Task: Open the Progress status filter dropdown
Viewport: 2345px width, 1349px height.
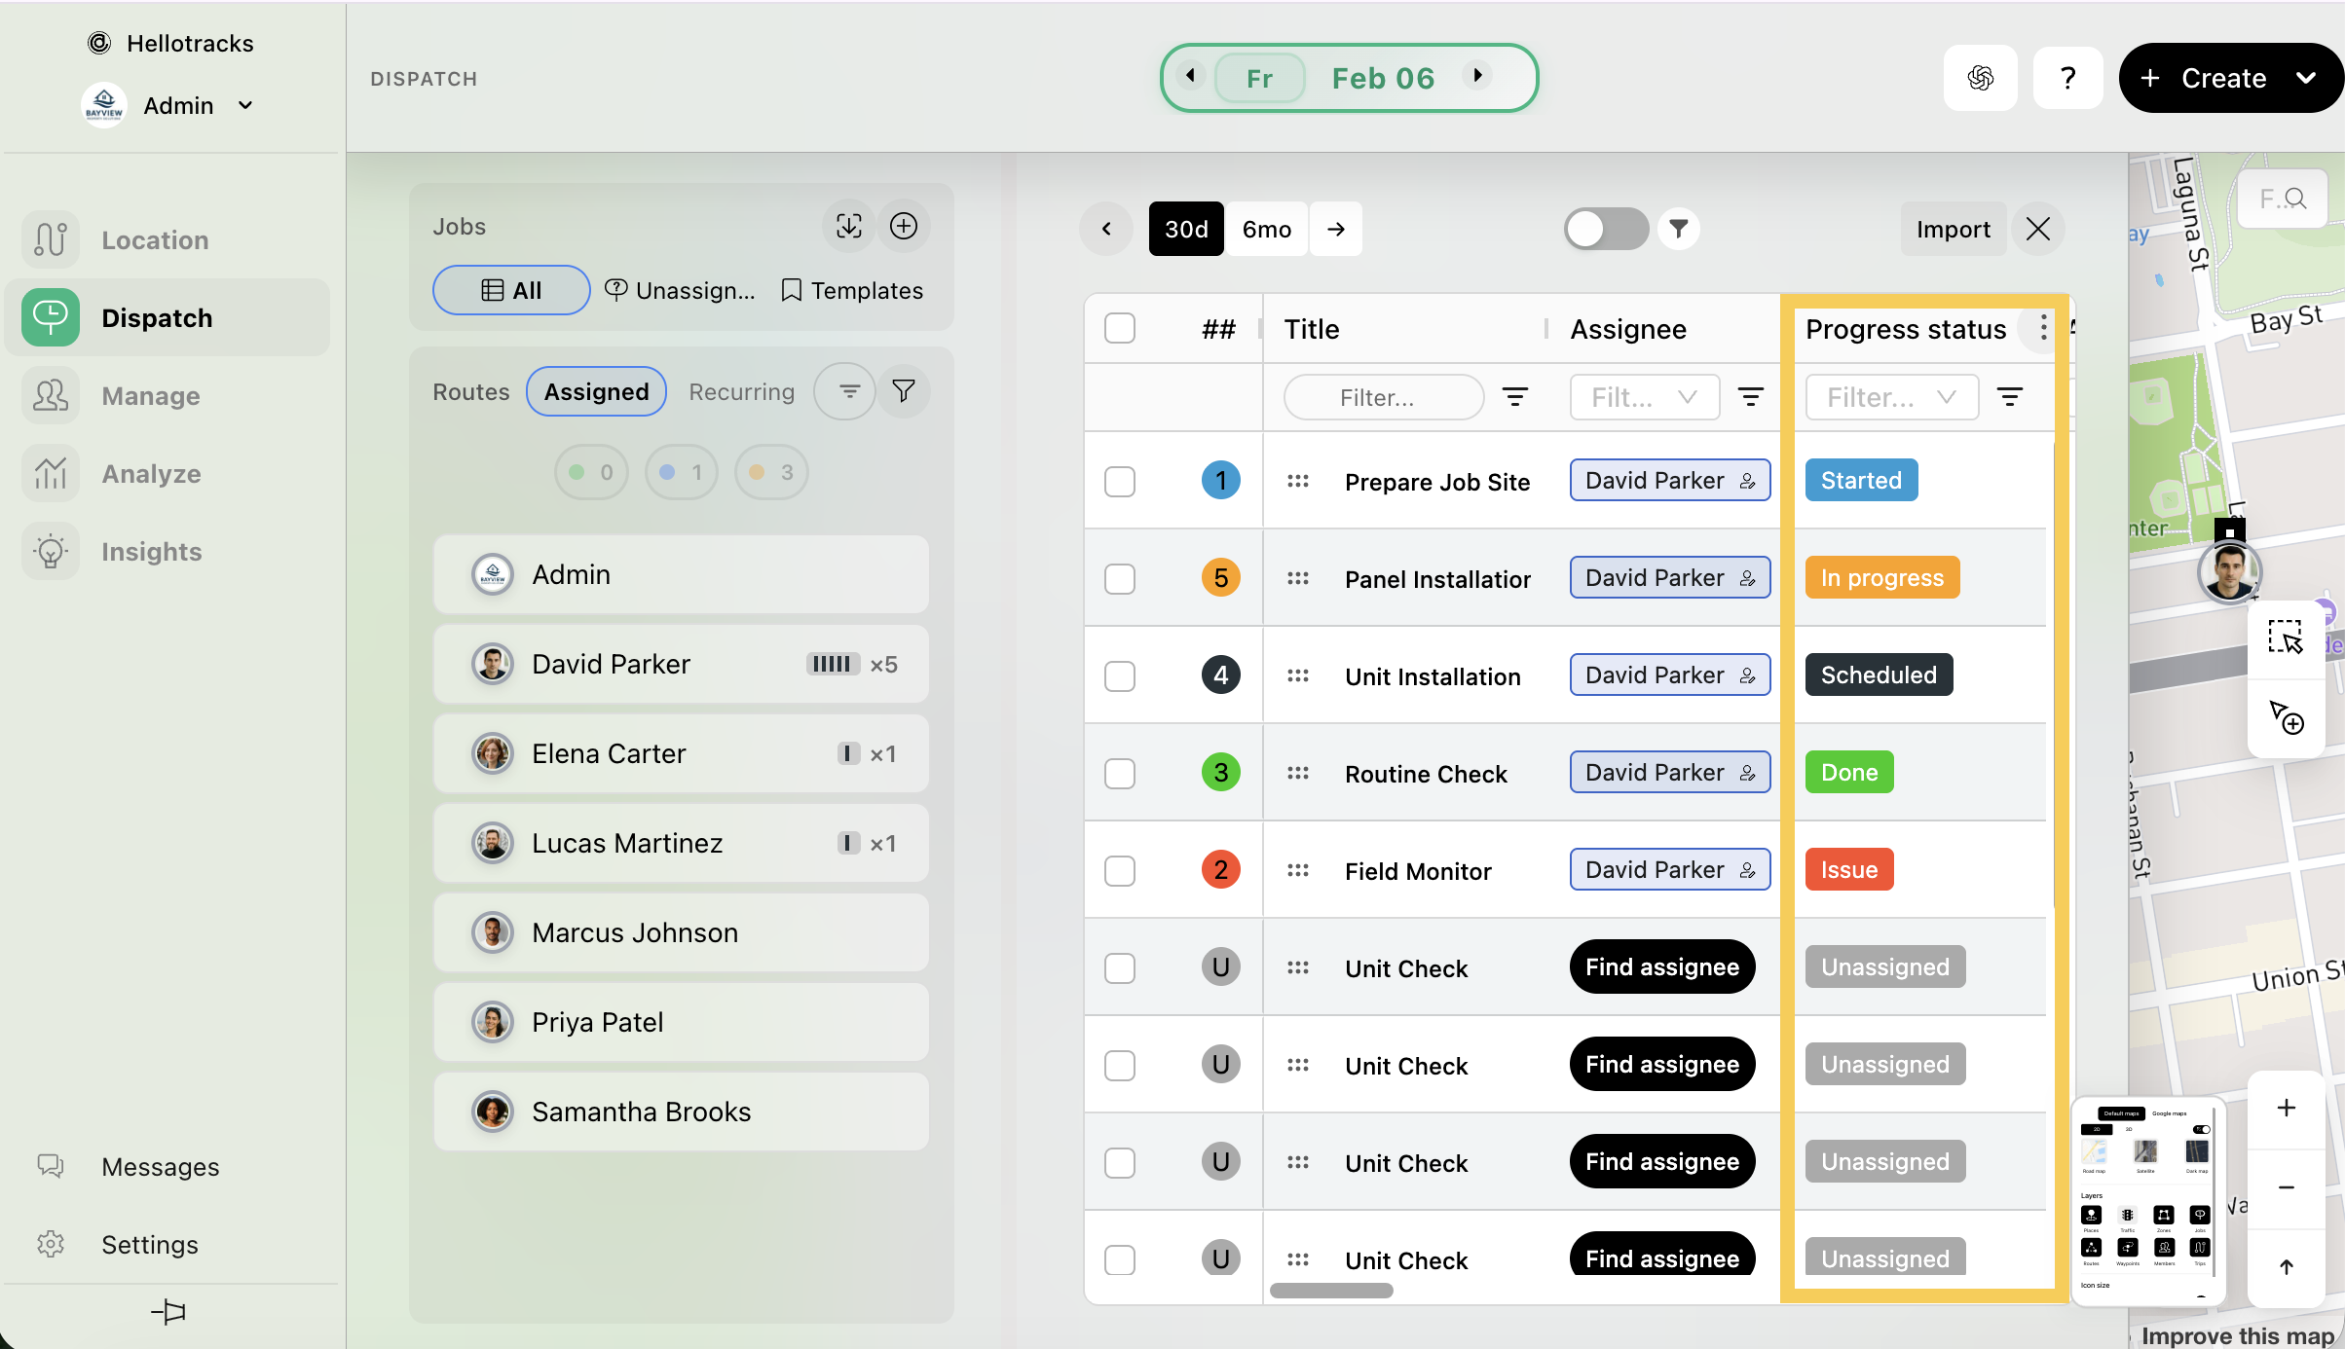Action: pos(1891,397)
